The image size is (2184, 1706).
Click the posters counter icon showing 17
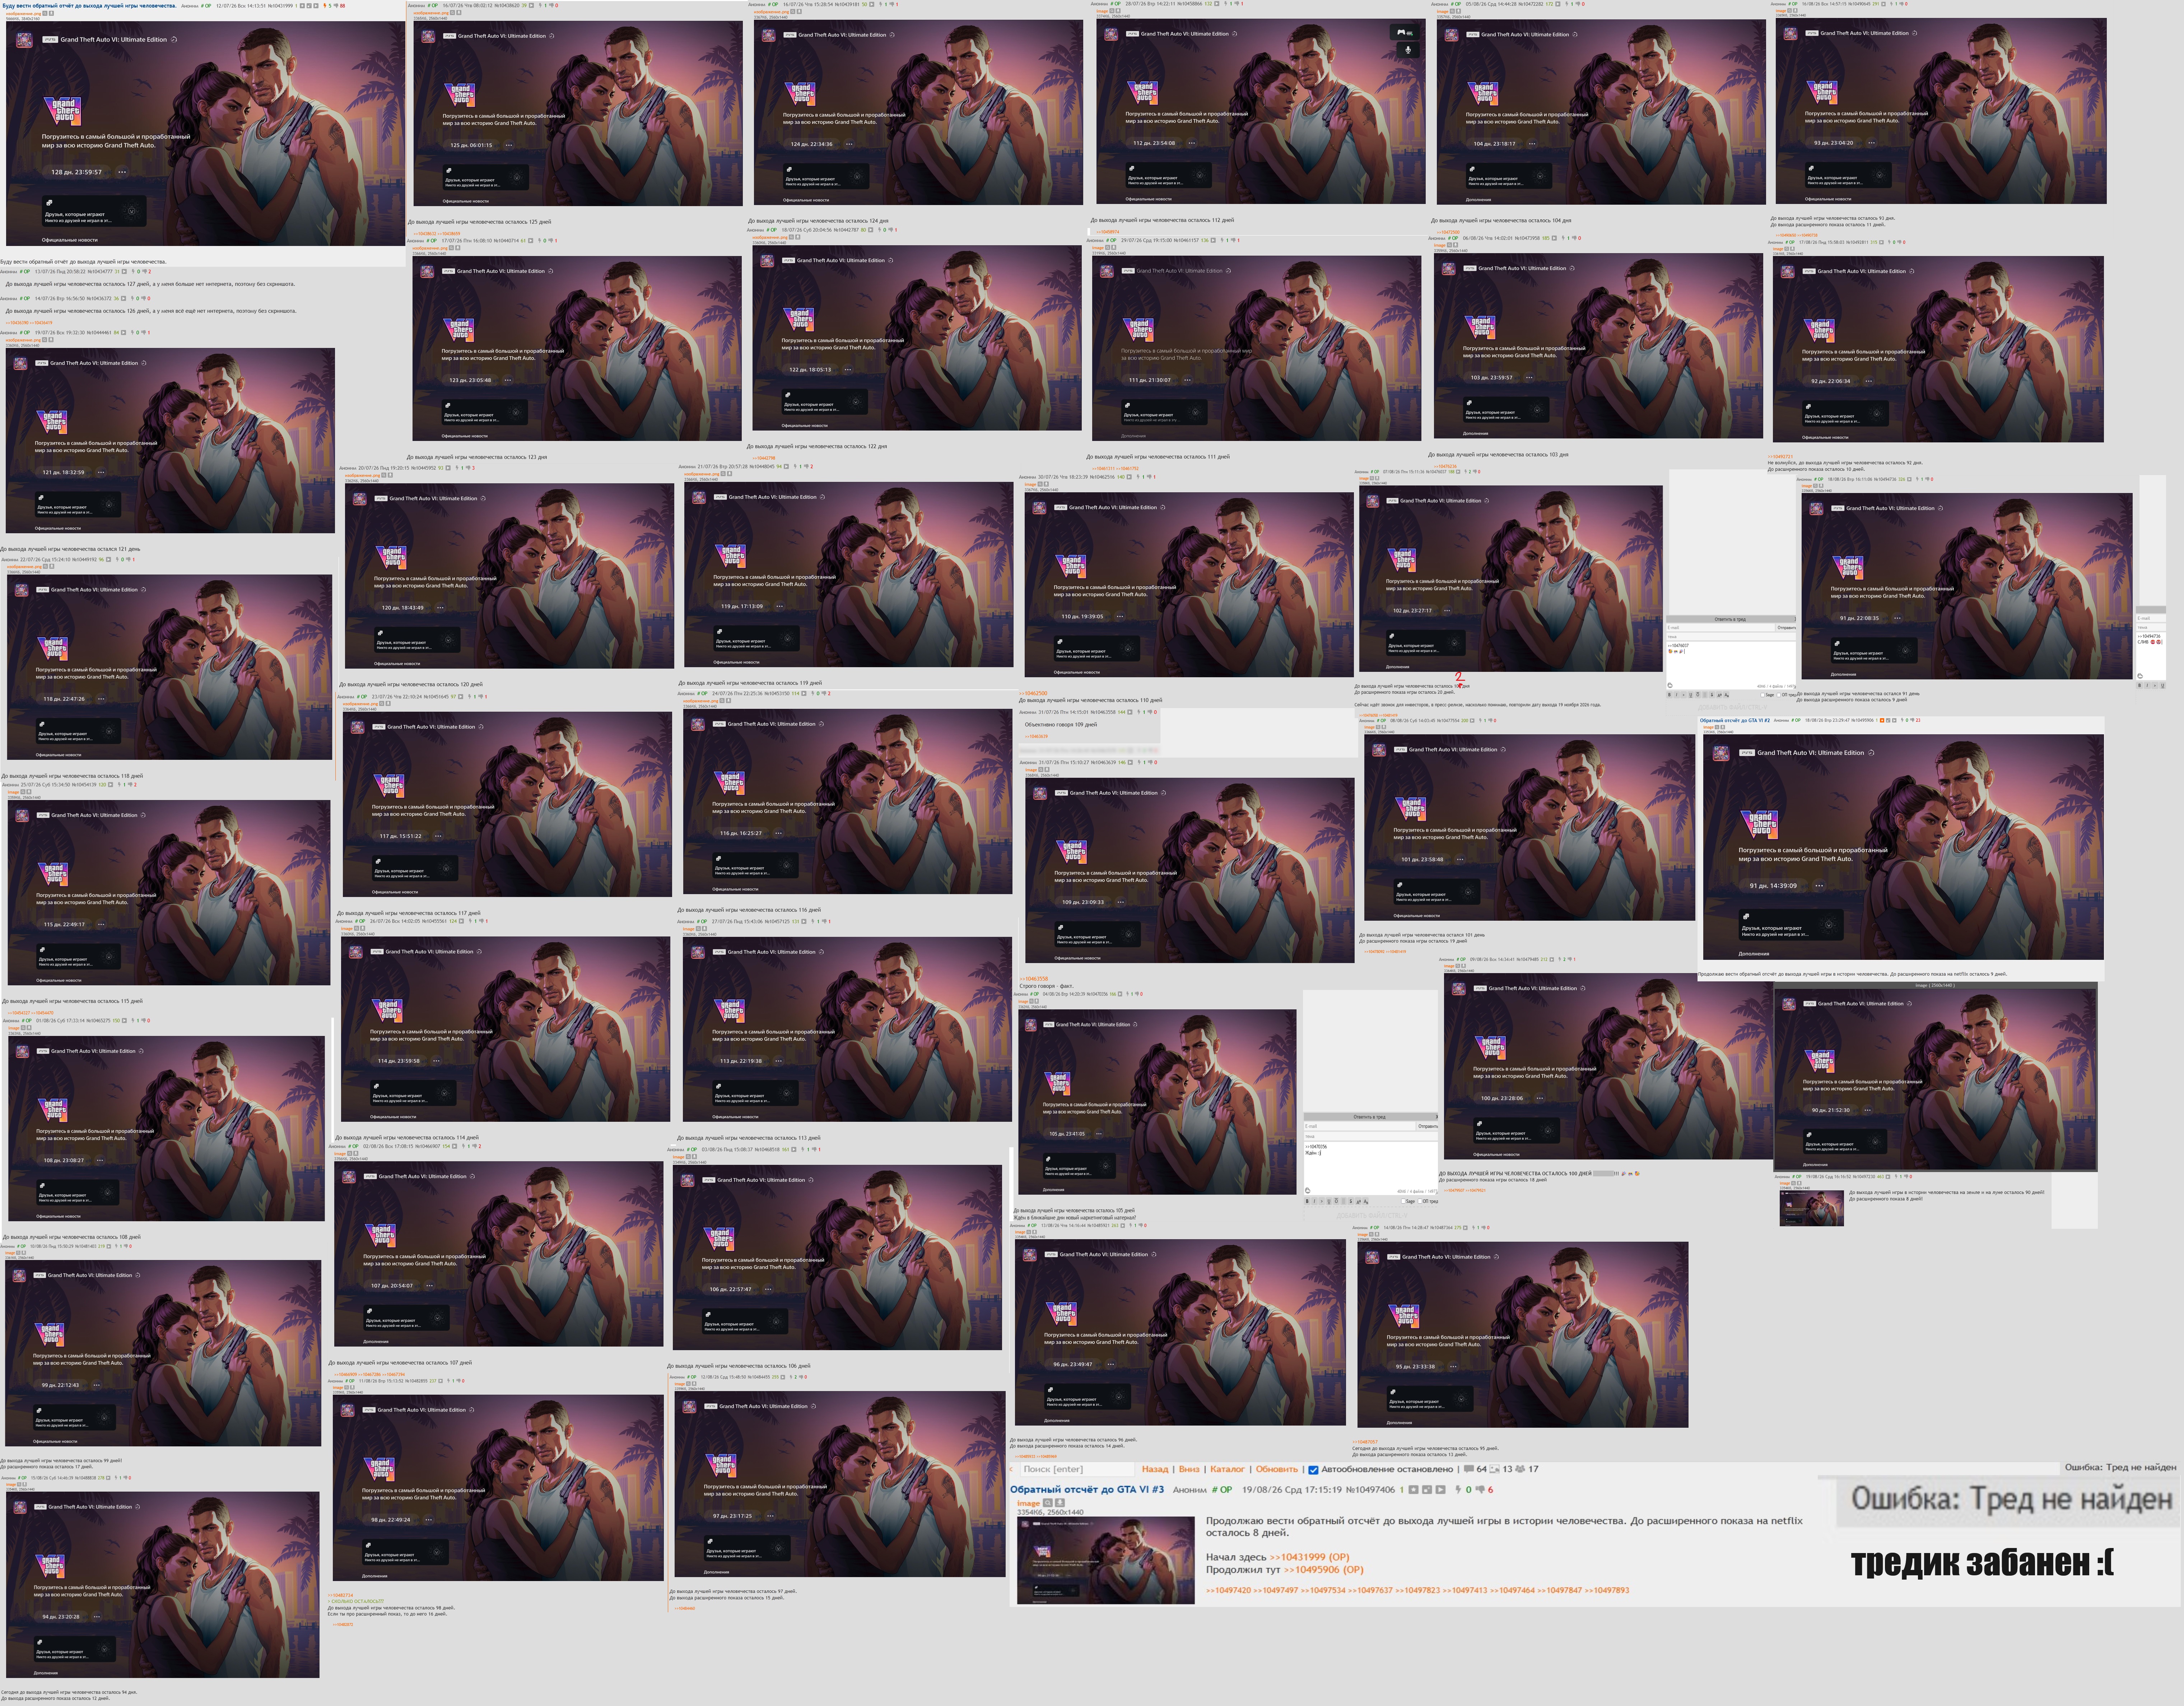click(x=1521, y=1469)
